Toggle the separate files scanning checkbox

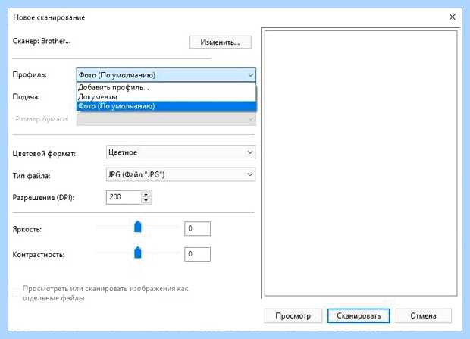pyautogui.click(x=17, y=291)
